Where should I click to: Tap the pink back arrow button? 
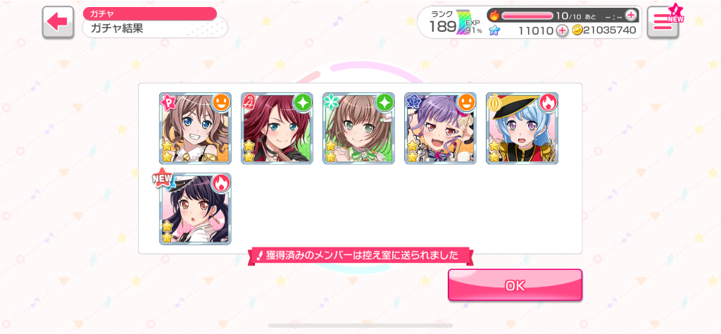tap(58, 22)
